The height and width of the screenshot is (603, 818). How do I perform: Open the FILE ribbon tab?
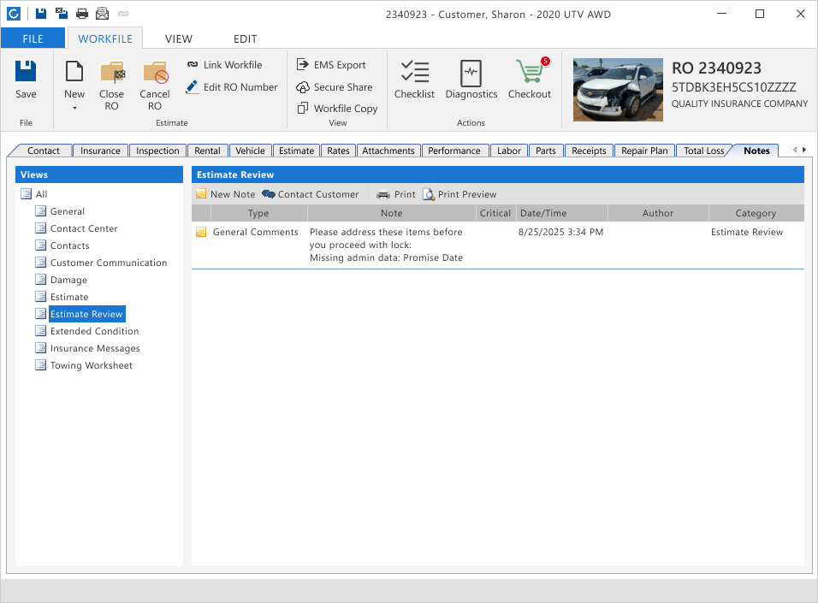click(33, 38)
